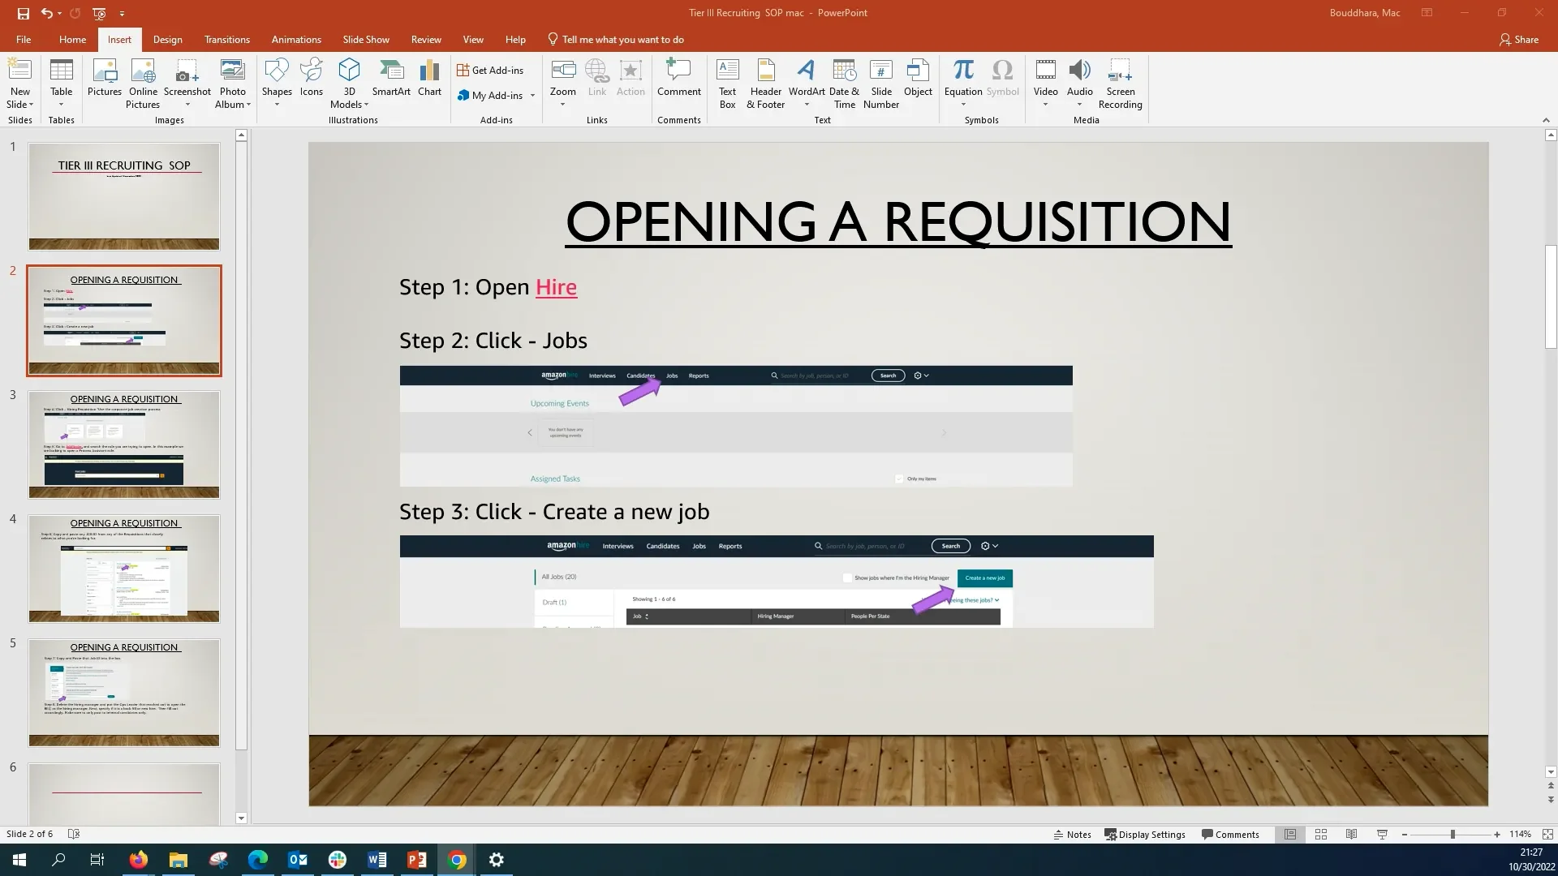
Task: Insert Date & Time
Action: [844, 84]
